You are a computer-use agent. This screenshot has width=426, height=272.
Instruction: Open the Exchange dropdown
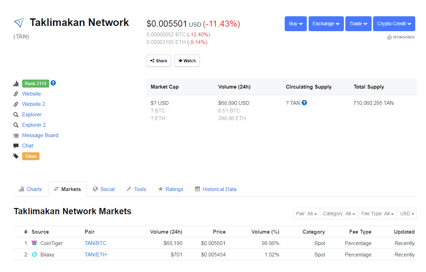pos(326,24)
